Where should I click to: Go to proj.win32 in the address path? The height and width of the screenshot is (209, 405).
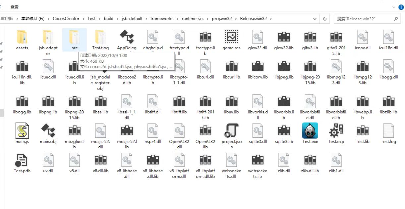pos(222,19)
